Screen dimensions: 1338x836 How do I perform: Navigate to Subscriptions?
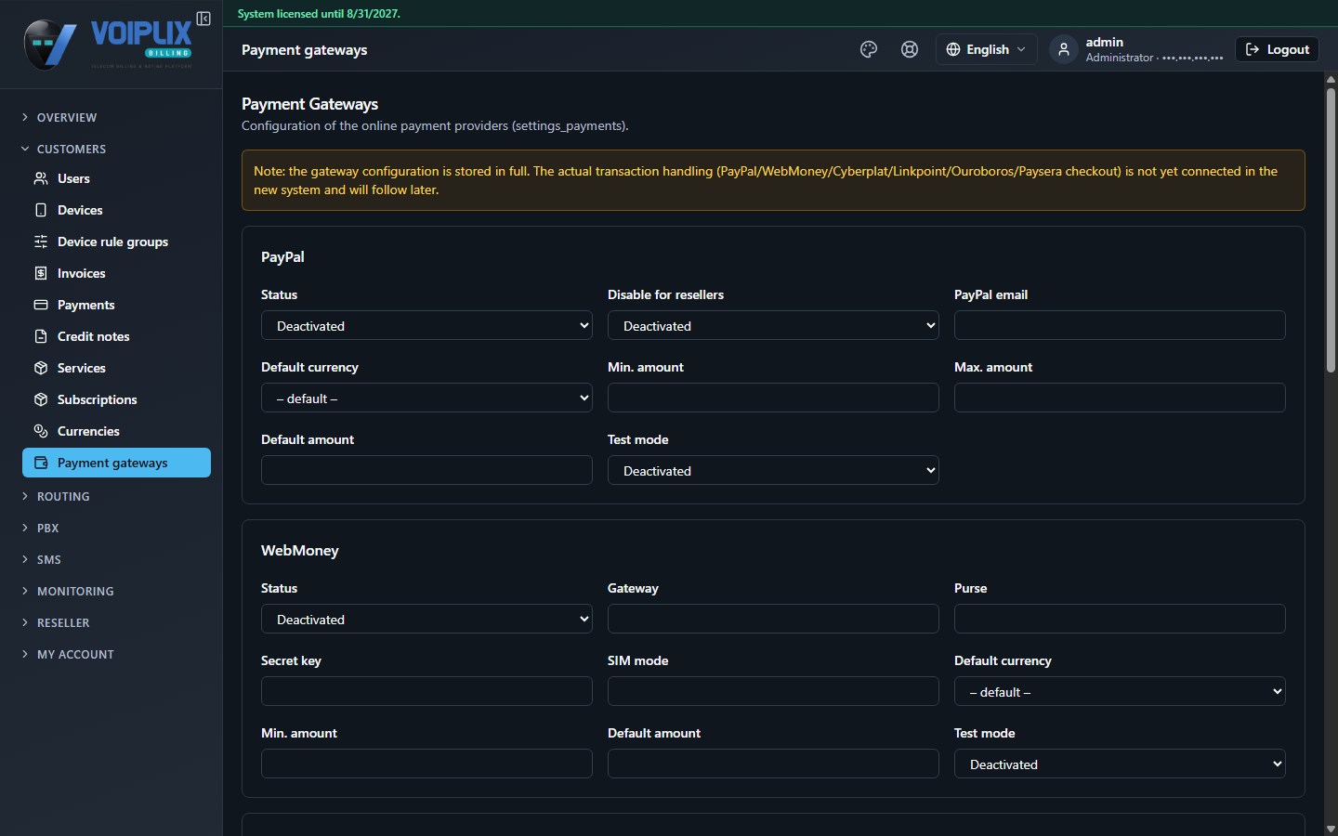pos(116,399)
